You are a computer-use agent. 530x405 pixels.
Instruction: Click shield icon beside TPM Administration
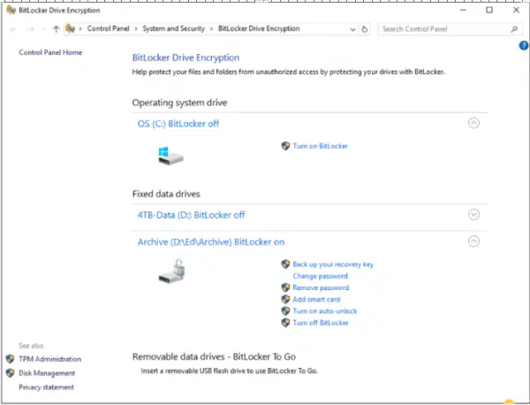(10, 359)
